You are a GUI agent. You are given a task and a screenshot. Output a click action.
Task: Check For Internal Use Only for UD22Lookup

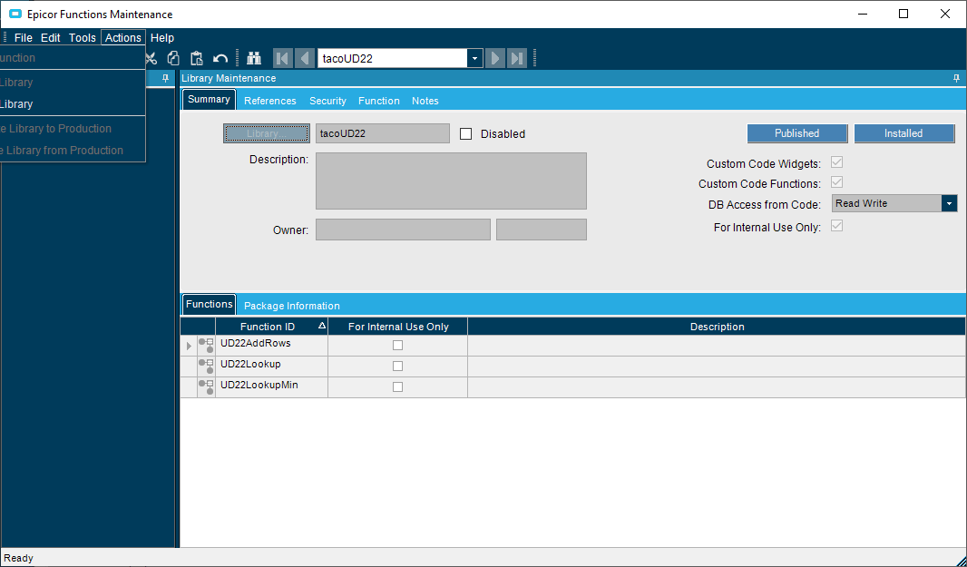click(x=398, y=367)
